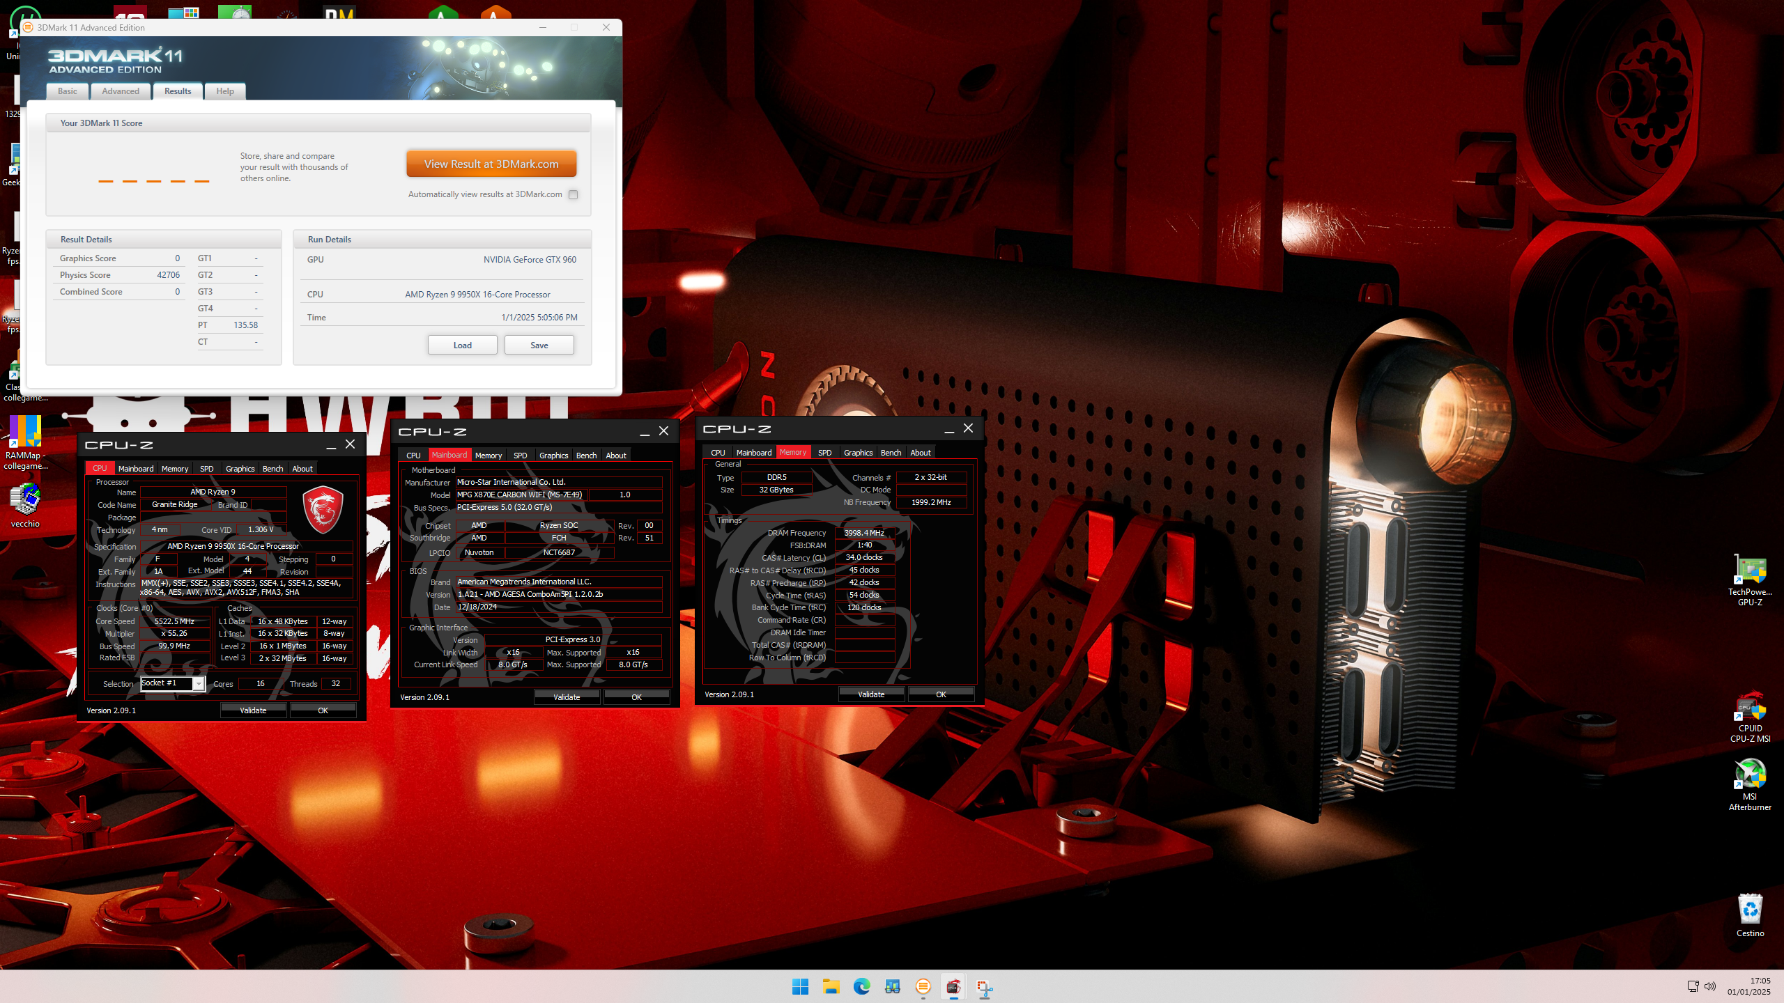Image resolution: width=1784 pixels, height=1003 pixels.
Task: Click the BIOS date 12/18/2024 field
Action: click(x=559, y=607)
